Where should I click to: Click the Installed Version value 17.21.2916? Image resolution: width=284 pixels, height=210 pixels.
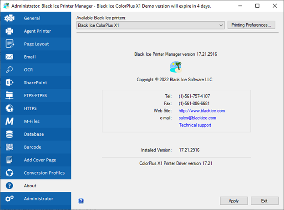click(189, 150)
